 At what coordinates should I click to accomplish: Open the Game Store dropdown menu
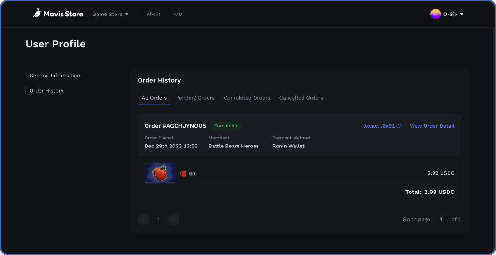(x=110, y=14)
